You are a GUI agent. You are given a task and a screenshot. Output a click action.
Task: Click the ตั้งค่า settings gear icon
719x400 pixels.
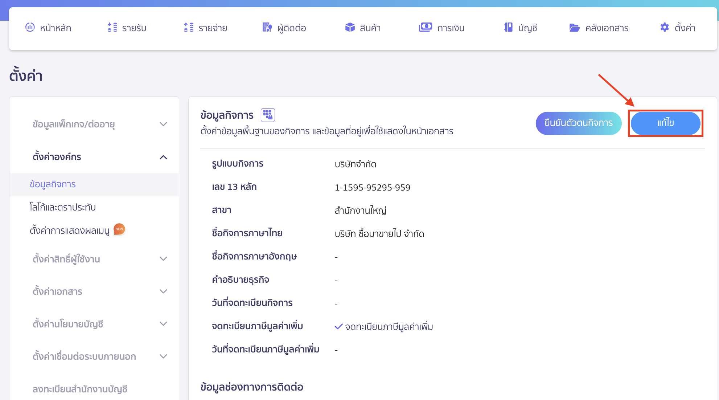point(665,27)
